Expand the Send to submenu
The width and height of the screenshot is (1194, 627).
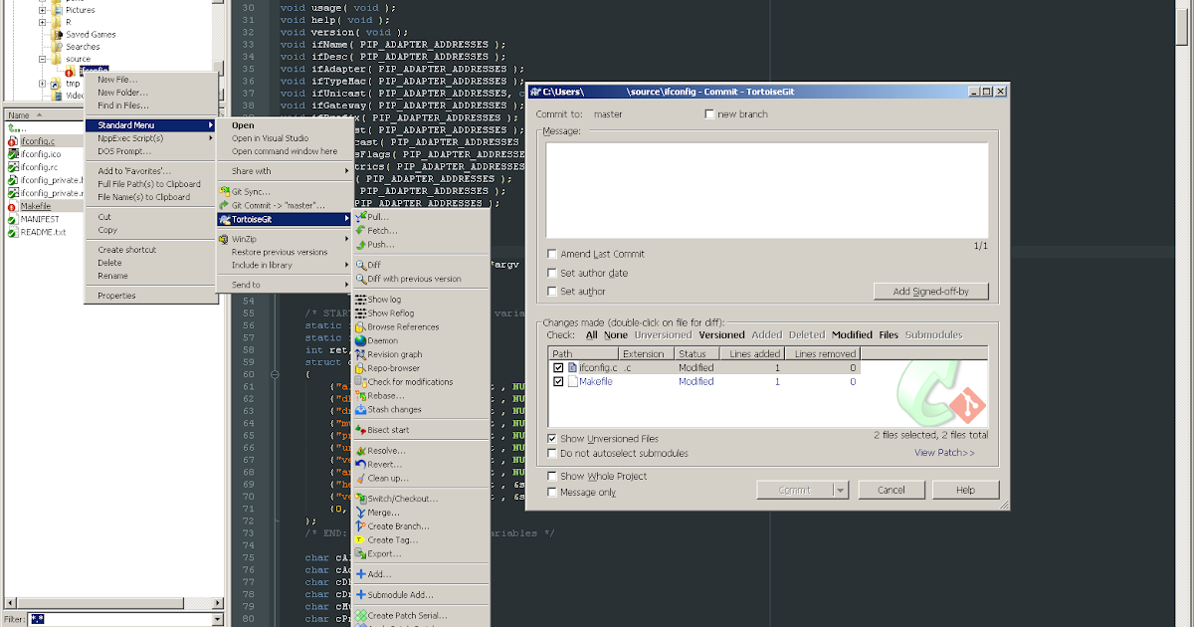pyautogui.click(x=284, y=284)
